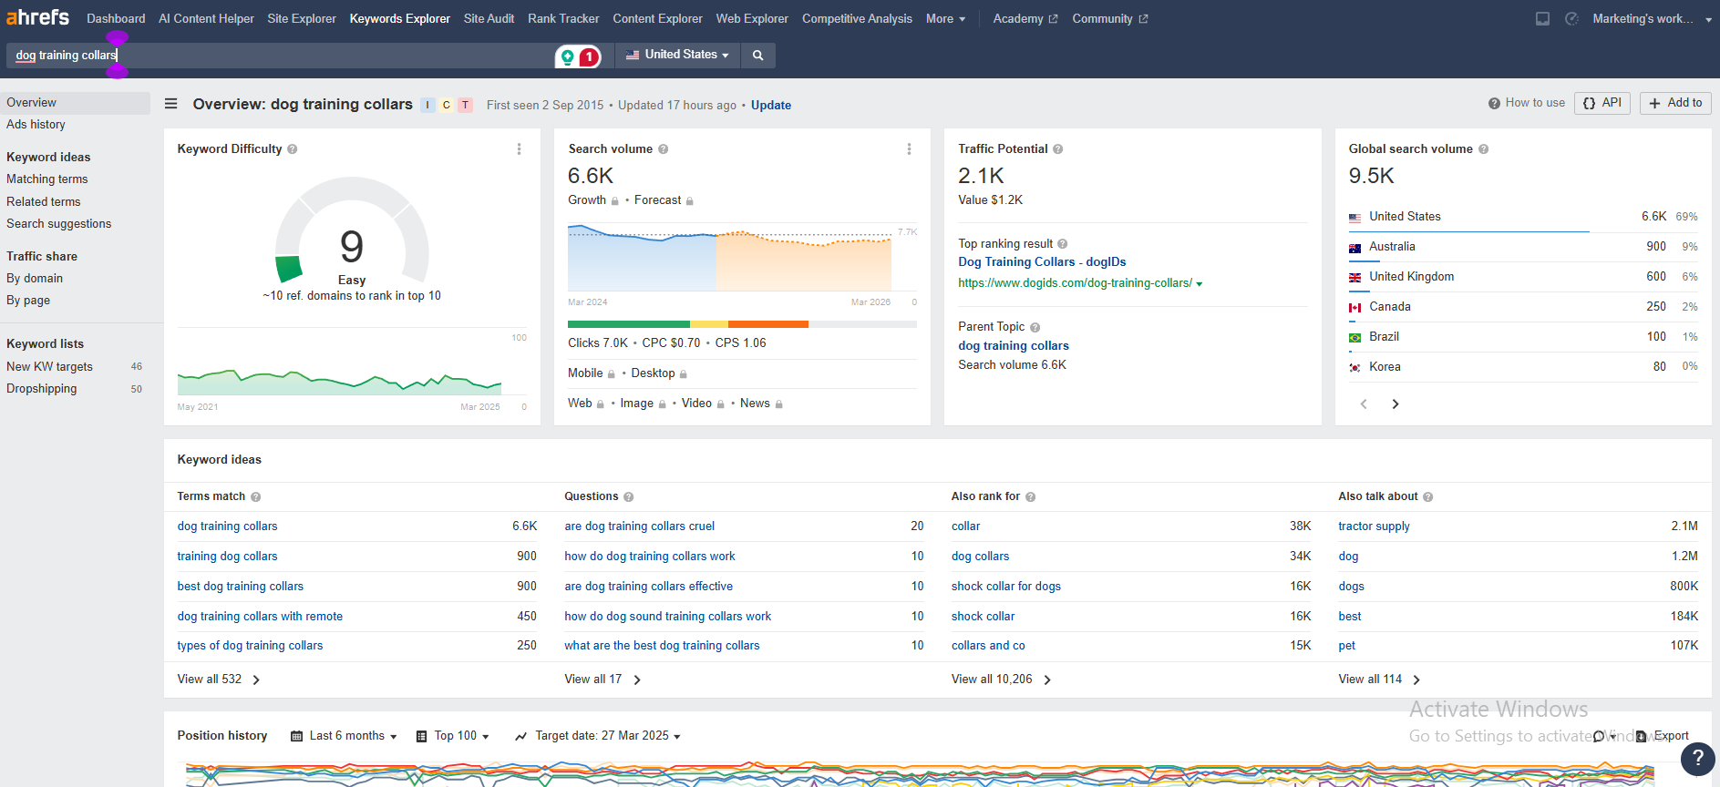Click View all 532 terms link
The width and height of the screenshot is (1720, 787).
tap(219, 680)
